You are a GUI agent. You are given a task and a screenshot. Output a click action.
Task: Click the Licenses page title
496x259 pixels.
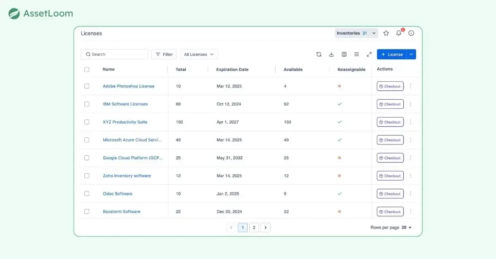click(91, 33)
